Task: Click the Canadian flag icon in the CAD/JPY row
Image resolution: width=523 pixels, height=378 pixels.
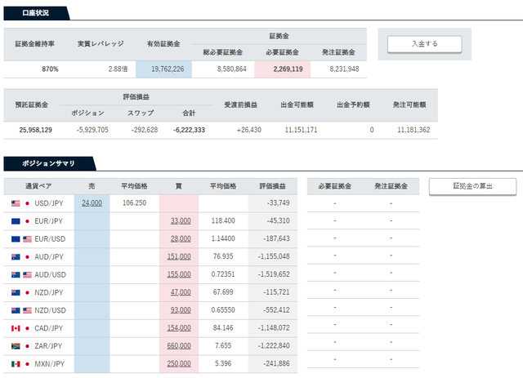Action: click(x=16, y=328)
